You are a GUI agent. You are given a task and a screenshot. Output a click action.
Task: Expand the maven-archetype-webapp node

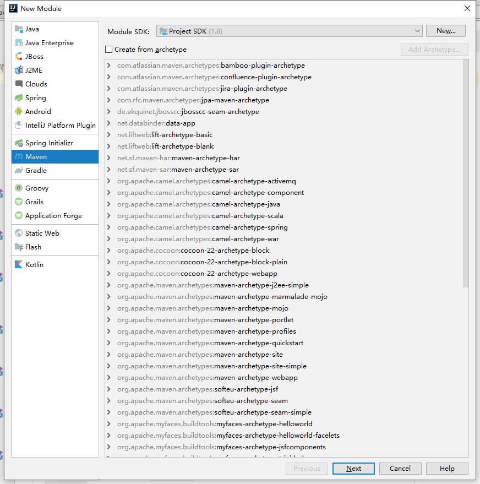(x=109, y=378)
